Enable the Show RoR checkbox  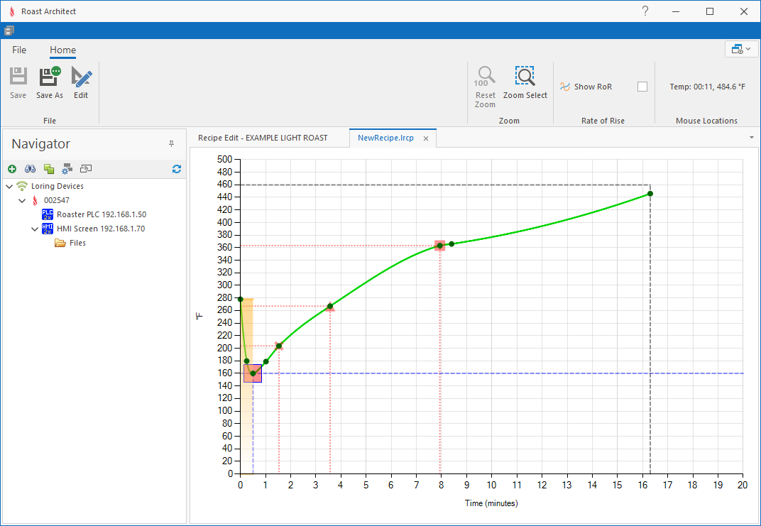point(642,87)
